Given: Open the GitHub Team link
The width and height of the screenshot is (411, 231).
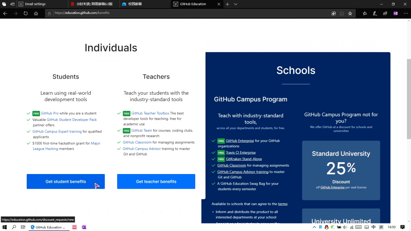Looking at the screenshot, I should coord(142,130).
